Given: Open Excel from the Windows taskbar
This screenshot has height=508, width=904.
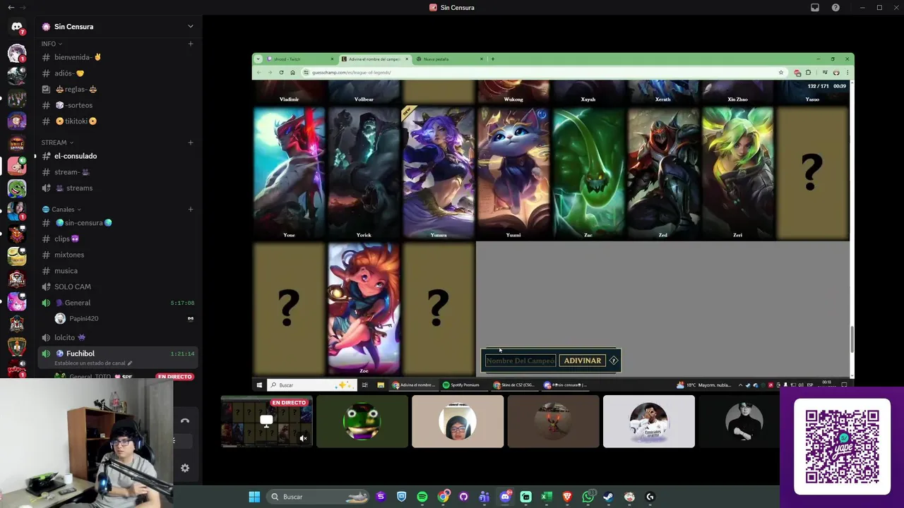Looking at the screenshot, I should (546, 497).
